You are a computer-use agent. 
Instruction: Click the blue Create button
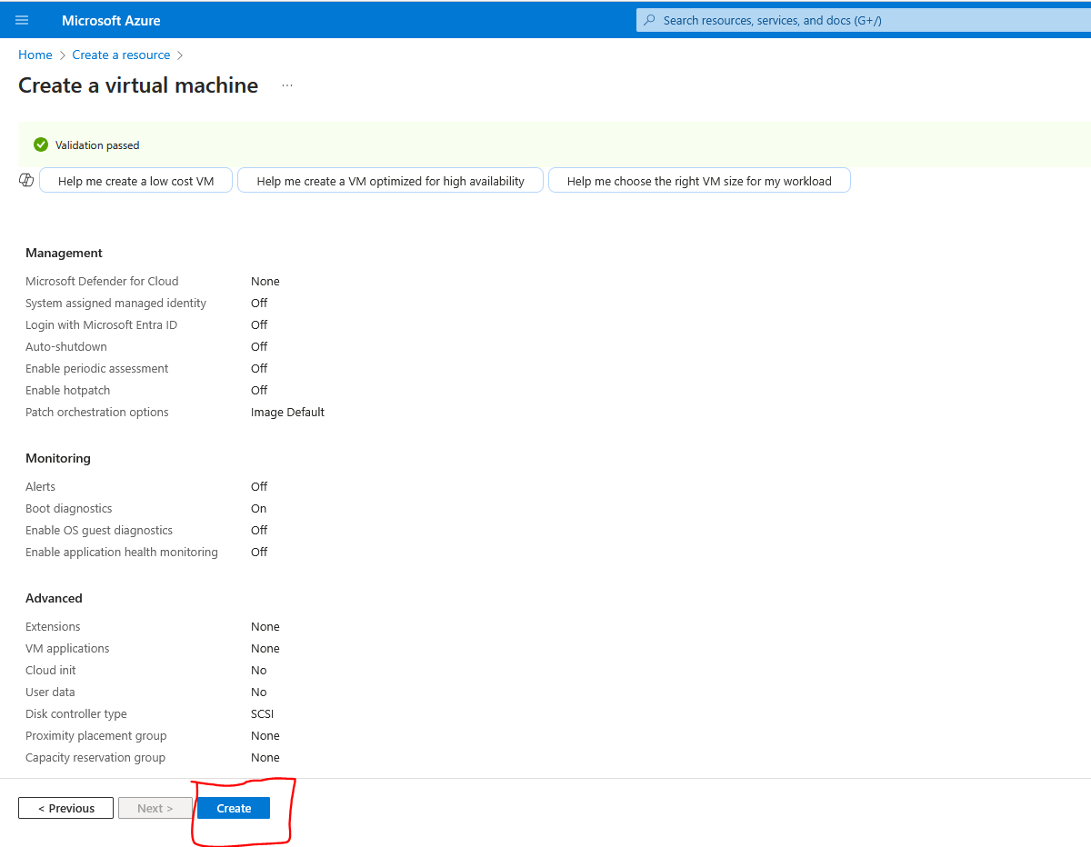(x=234, y=808)
